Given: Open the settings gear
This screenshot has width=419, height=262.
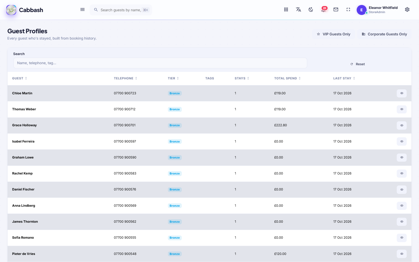Looking at the screenshot, I should pyautogui.click(x=407, y=10).
